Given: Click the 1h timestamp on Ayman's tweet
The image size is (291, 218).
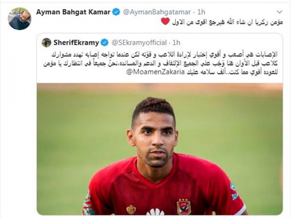Looking at the screenshot, I should (x=201, y=12).
